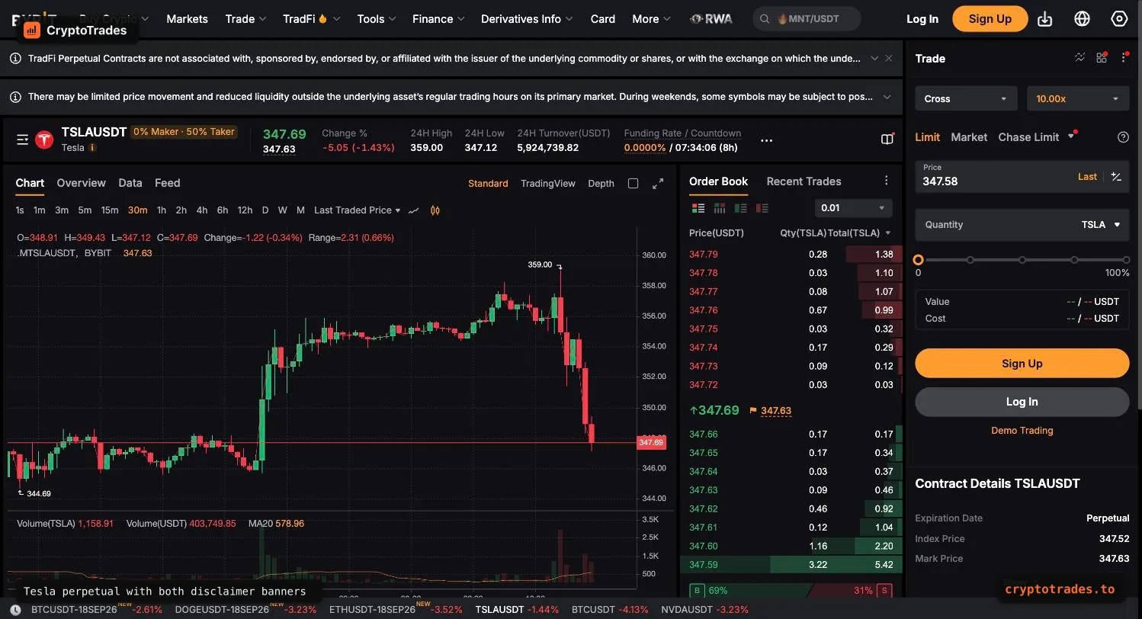The height and width of the screenshot is (619, 1142).
Task: Click the price plus/minus adjust icon
Action: tap(1116, 177)
